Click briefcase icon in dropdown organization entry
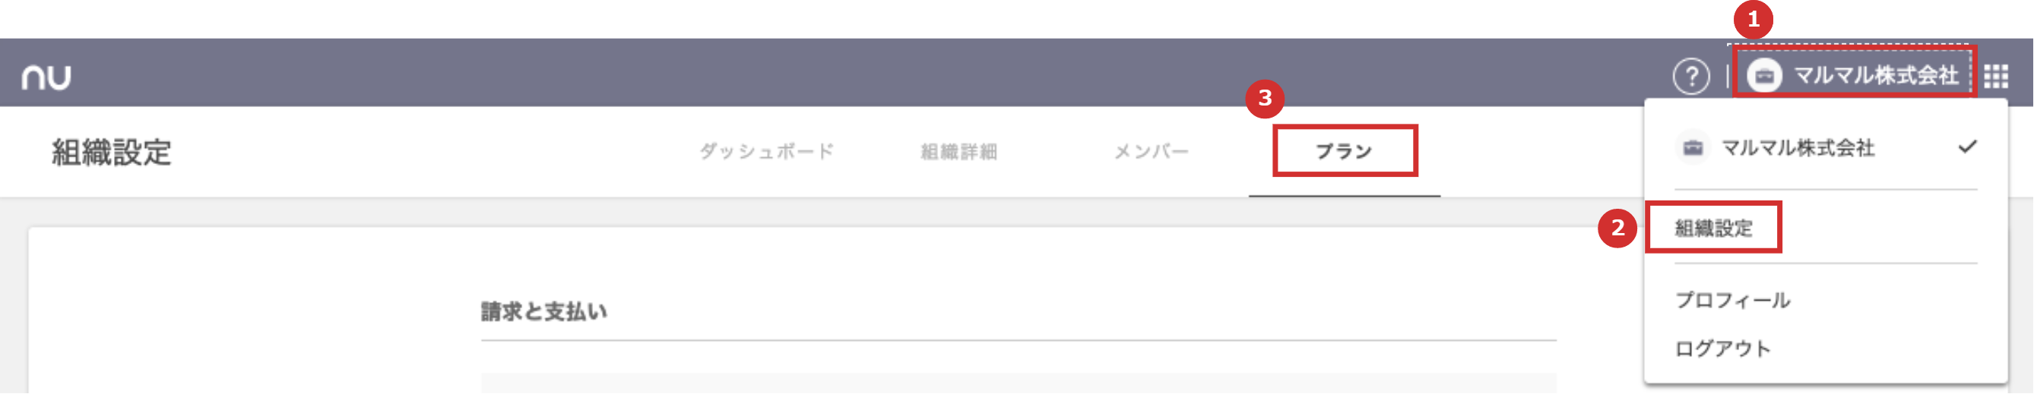 (1692, 147)
